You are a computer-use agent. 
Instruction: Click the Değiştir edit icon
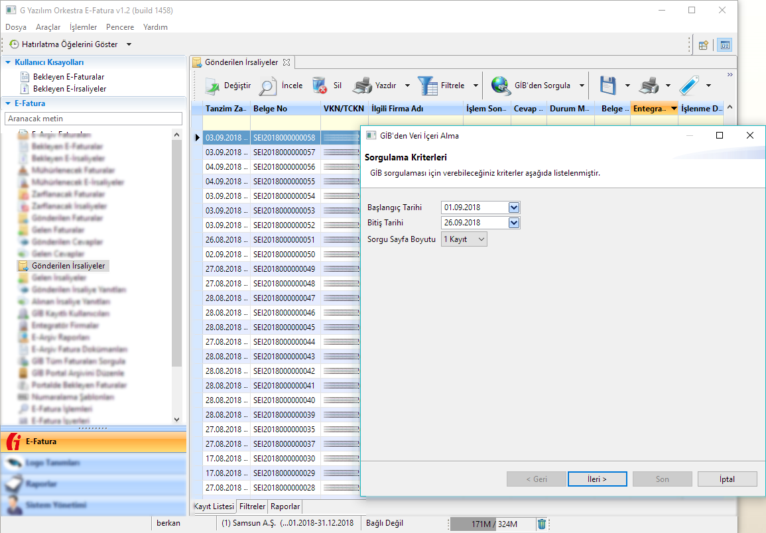tap(212, 86)
